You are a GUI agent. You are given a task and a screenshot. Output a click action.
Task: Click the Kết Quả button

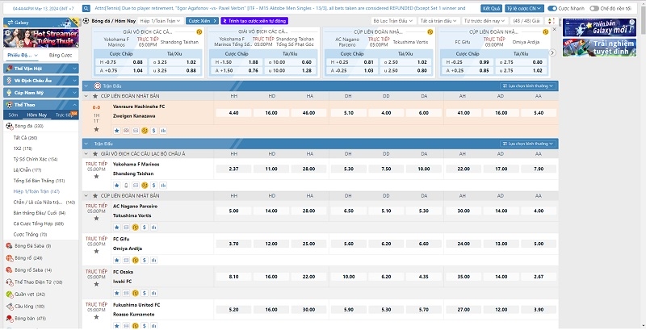(x=491, y=7)
